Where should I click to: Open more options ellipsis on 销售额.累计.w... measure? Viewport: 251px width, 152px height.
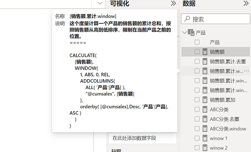coord(246,71)
